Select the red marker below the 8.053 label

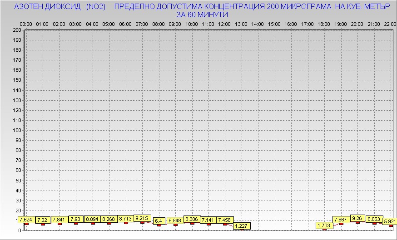tap(374, 223)
